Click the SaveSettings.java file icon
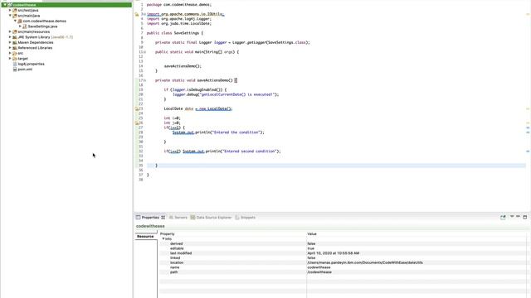The image size is (531, 298). (x=25, y=26)
